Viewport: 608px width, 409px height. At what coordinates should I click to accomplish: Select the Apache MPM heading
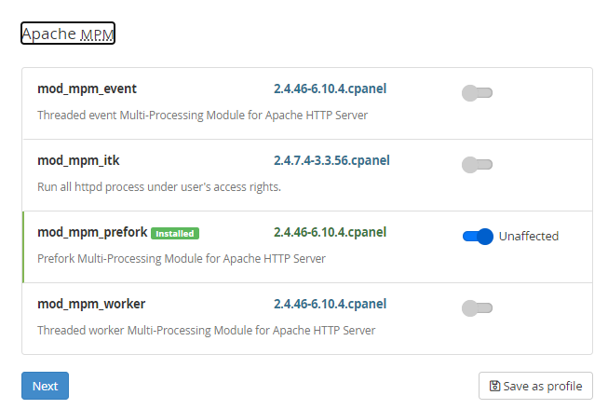point(68,34)
